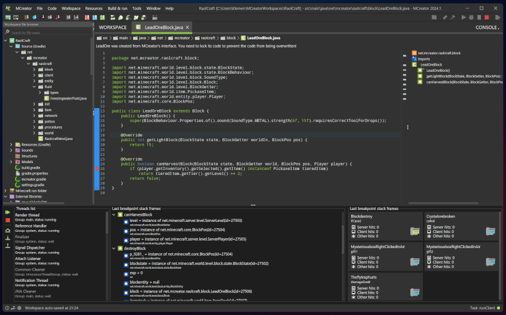Click the water droplet icon in the toolbar

[34, 17]
